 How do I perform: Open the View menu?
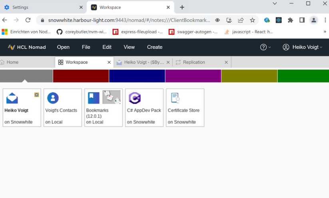tap(129, 47)
